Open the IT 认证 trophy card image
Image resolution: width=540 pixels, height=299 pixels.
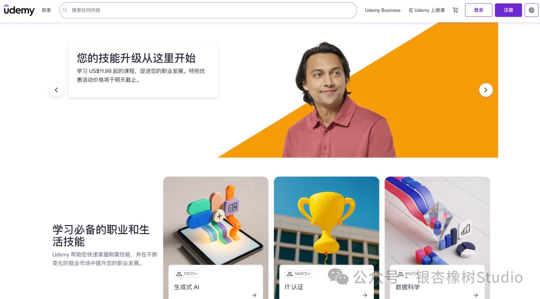(326, 221)
